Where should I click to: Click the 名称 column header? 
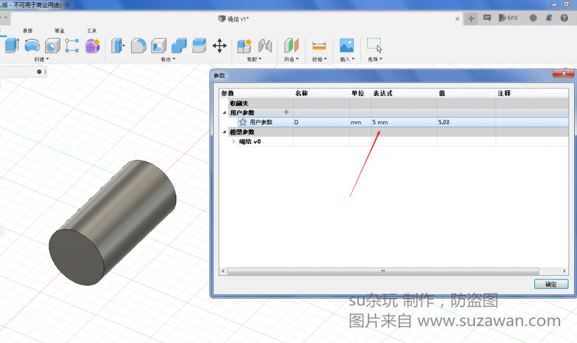pos(321,93)
